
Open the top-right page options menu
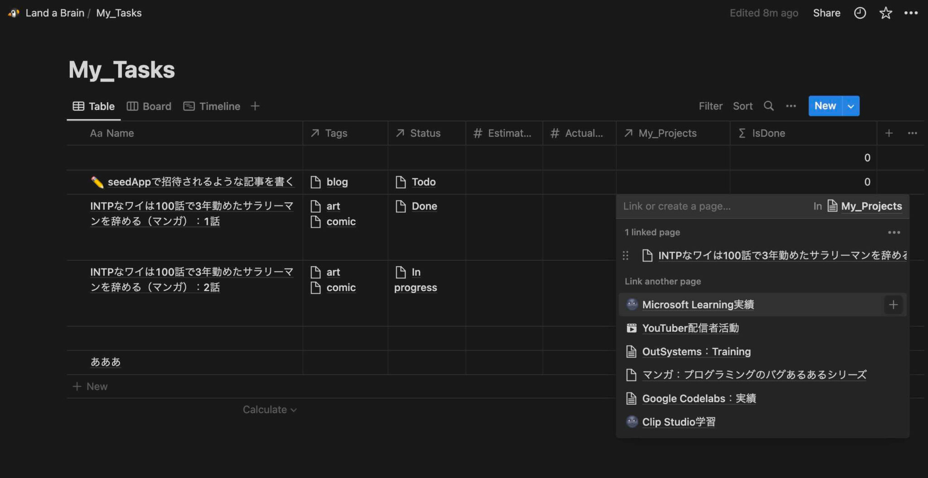[911, 13]
